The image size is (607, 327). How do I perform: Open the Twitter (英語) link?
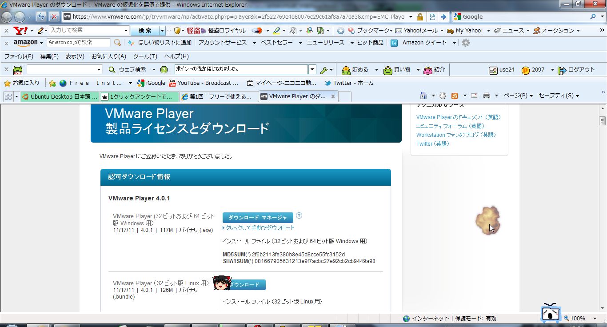tap(433, 144)
